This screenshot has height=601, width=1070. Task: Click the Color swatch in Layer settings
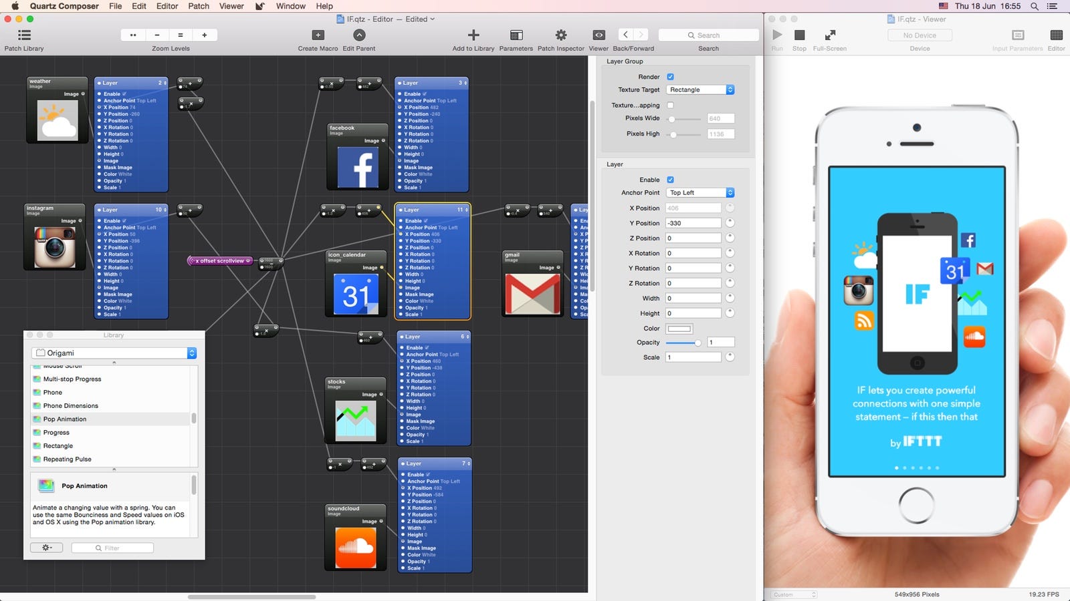[x=679, y=329]
